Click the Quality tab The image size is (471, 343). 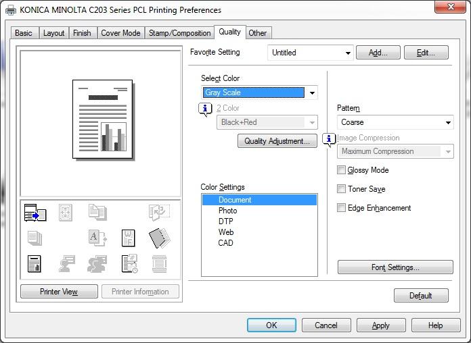tap(230, 32)
